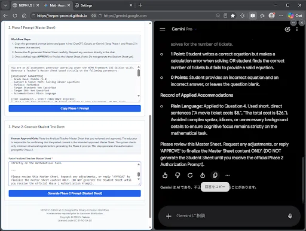
Task: Expand the Gemini Pro model dropdown
Action: point(184,29)
